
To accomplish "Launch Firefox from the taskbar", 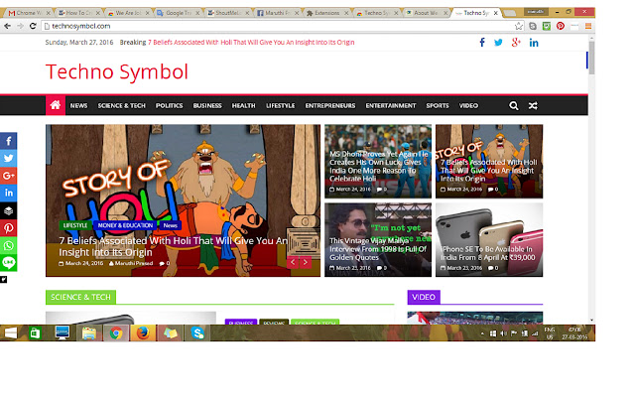I will pyautogui.click(x=143, y=333).
